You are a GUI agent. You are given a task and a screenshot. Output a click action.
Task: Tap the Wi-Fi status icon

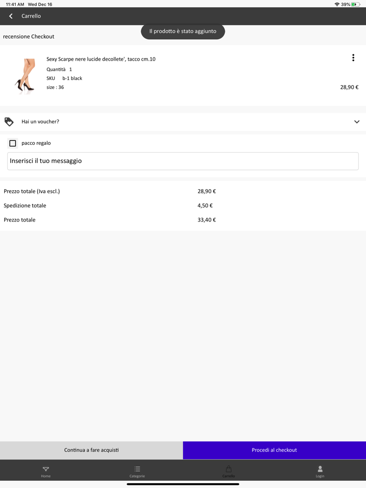(337, 4)
